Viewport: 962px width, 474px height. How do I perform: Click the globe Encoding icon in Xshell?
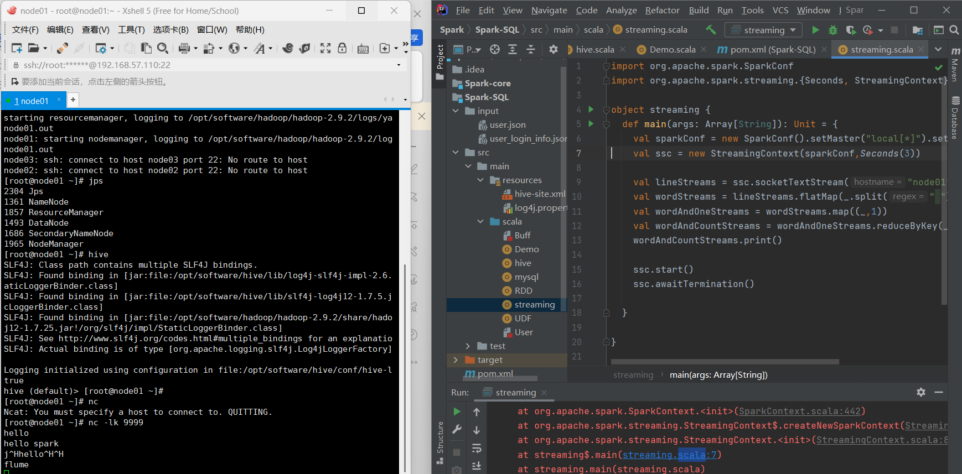coord(235,49)
